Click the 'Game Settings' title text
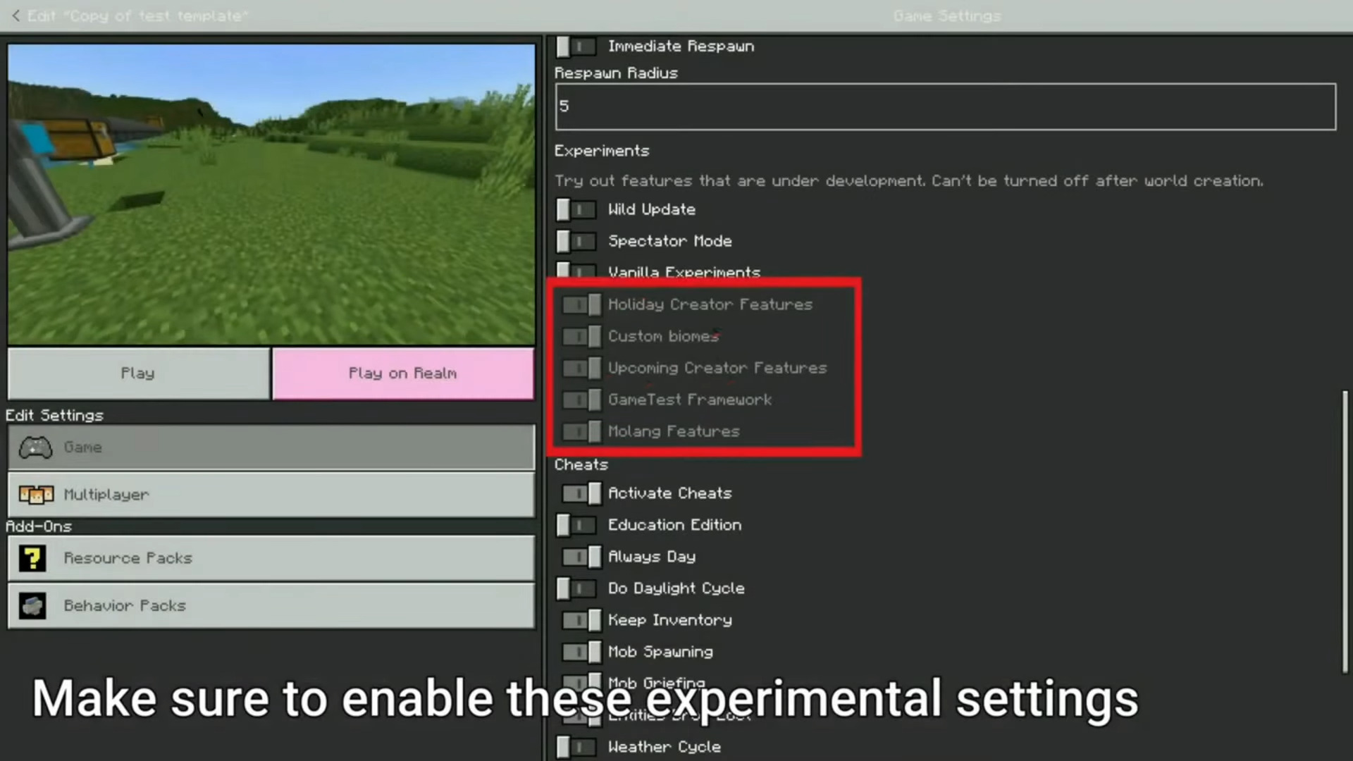1353x761 pixels. point(946,16)
